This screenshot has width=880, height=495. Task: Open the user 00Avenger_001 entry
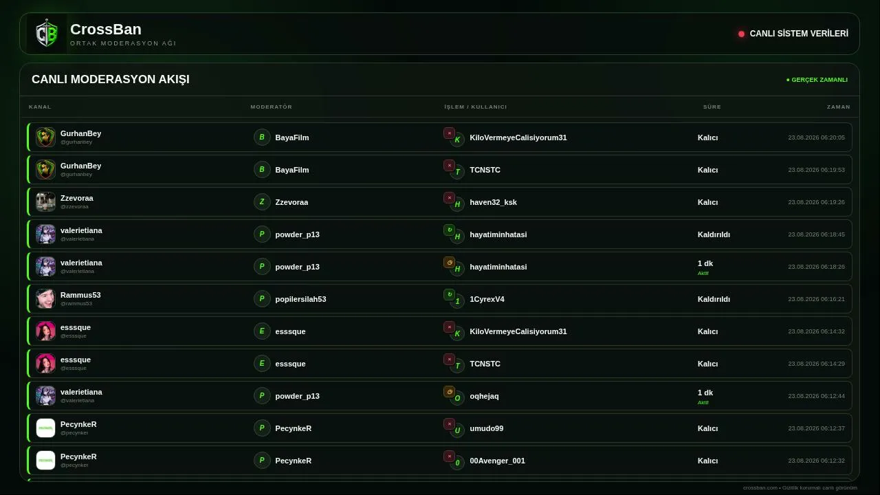point(497,461)
